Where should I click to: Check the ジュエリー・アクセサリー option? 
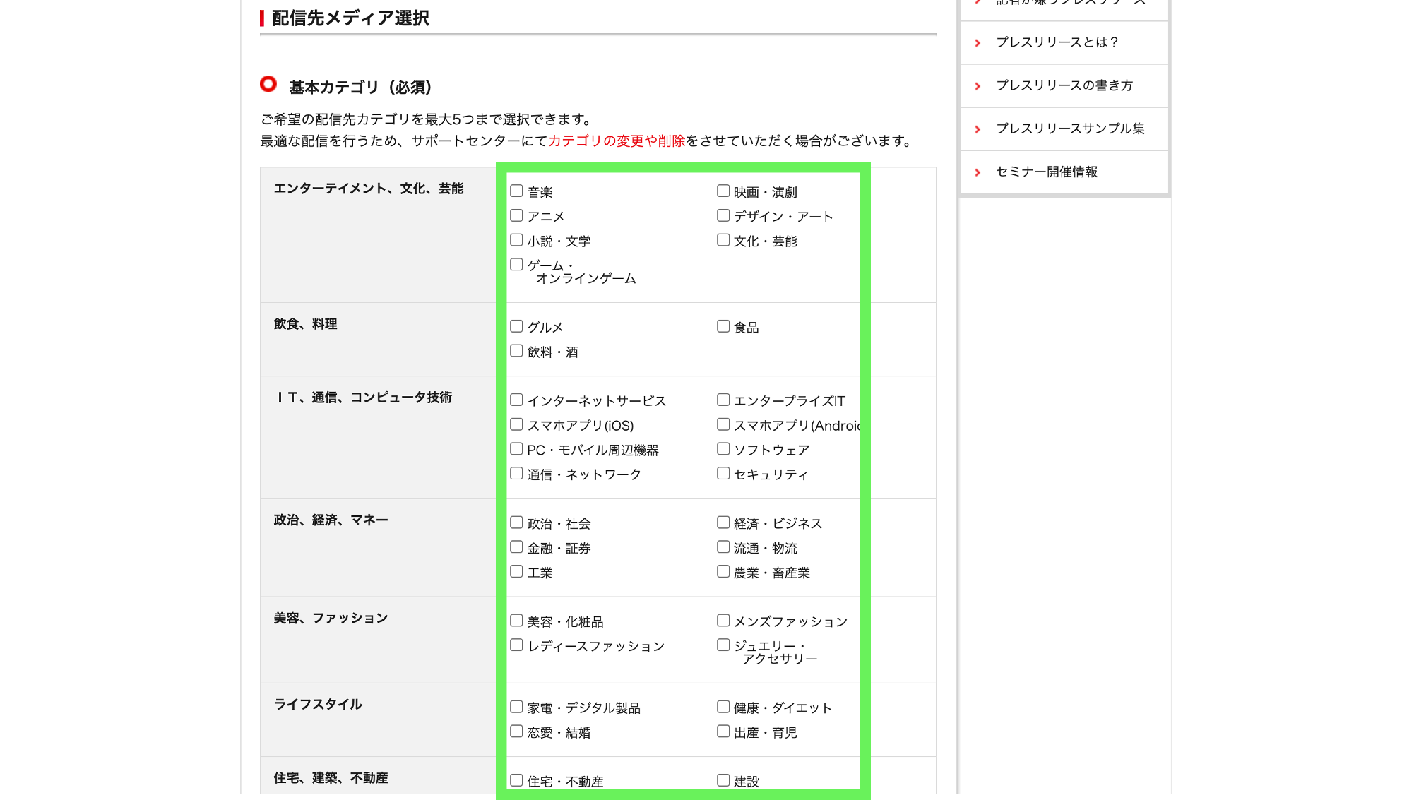click(x=723, y=645)
